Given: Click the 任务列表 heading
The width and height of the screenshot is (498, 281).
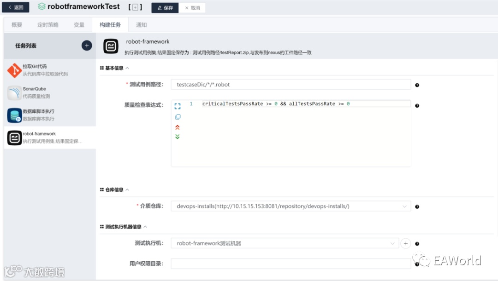Looking at the screenshot, I should (26, 46).
